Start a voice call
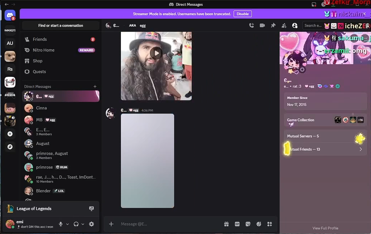This screenshot has width=371, height=234. [252, 25]
